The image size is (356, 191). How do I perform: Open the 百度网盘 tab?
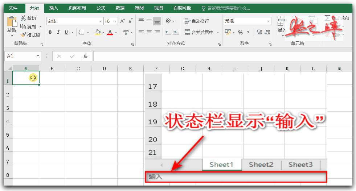pos(182,8)
